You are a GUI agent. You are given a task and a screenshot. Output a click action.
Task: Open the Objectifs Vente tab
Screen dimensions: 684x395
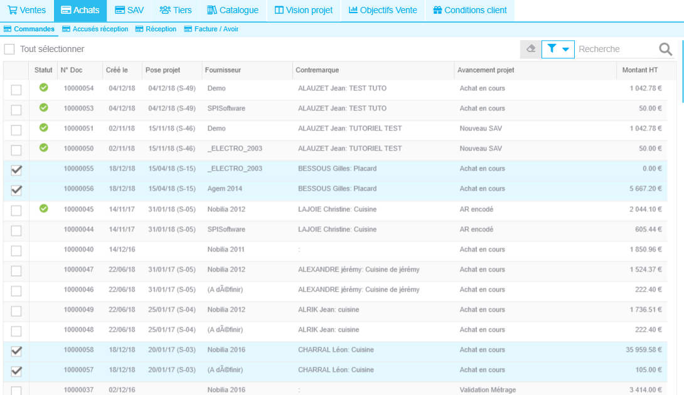pos(383,11)
